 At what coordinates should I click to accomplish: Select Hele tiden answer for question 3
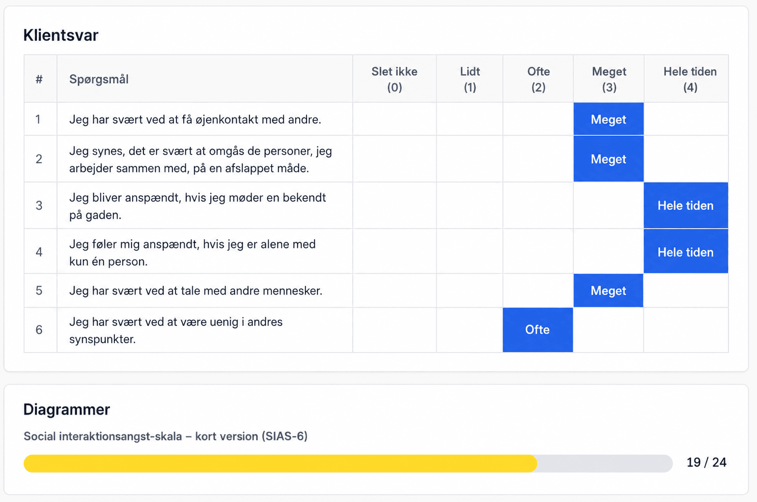point(686,206)
